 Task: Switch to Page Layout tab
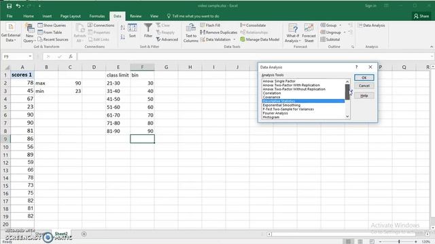[x=71, y=16]
